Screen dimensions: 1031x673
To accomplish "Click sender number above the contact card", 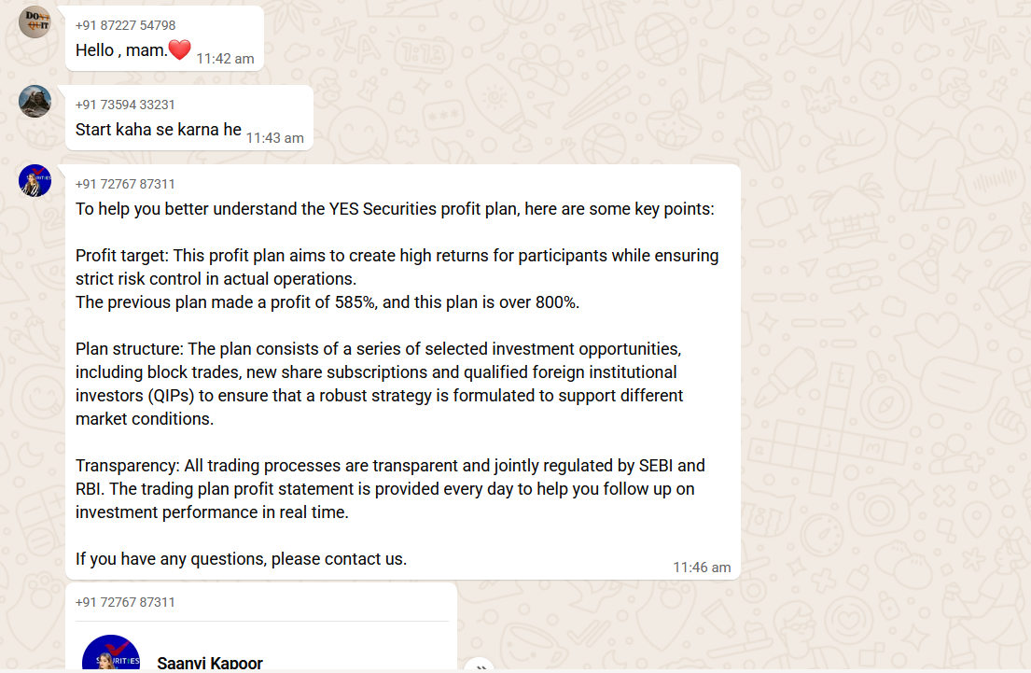I will tap(125, 602).
